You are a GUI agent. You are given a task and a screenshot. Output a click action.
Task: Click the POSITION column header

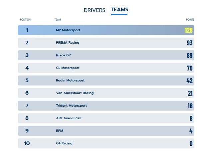(25, 20)
